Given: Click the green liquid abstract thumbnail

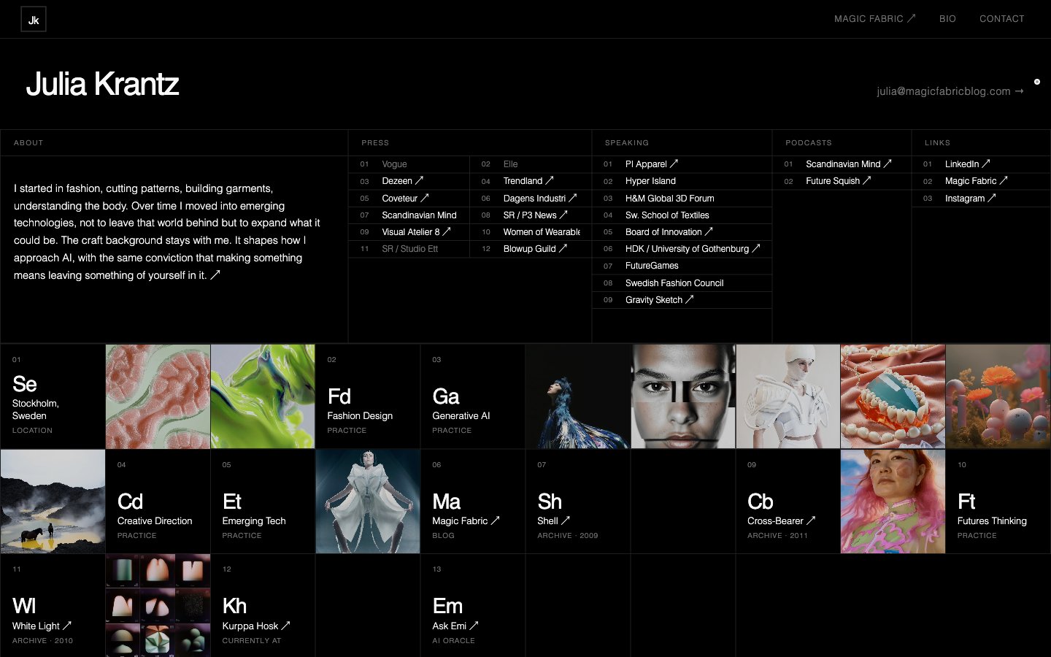Looking at the screenshot, I should (263, 396).
